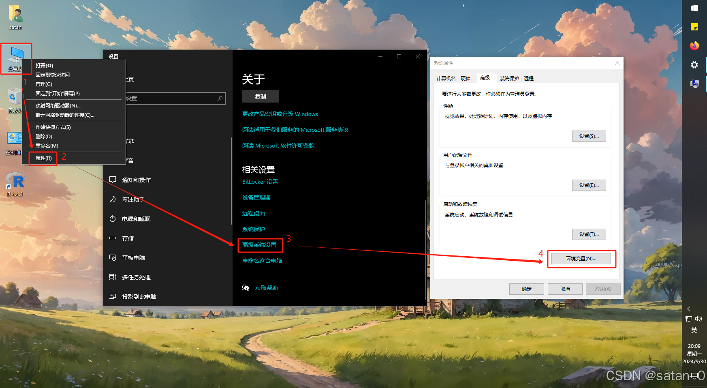Click the Focus assist moon icon
Screen dimensions: 707x388
pos(113,199)
